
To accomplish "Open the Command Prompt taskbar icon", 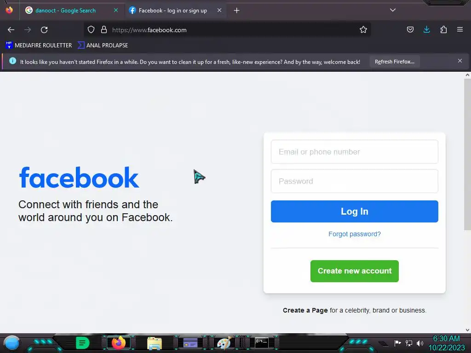I will click(262, 342).
